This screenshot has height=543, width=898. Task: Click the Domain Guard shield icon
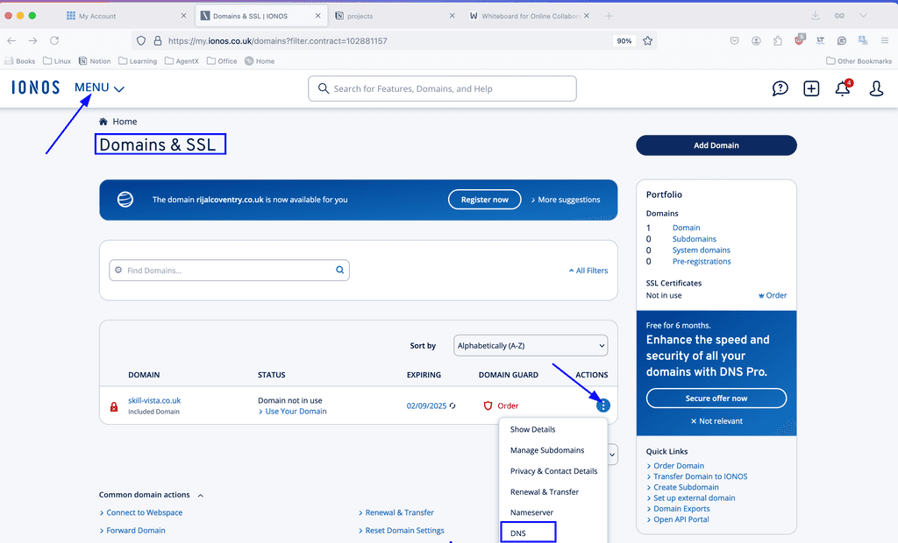pos(488,405)
